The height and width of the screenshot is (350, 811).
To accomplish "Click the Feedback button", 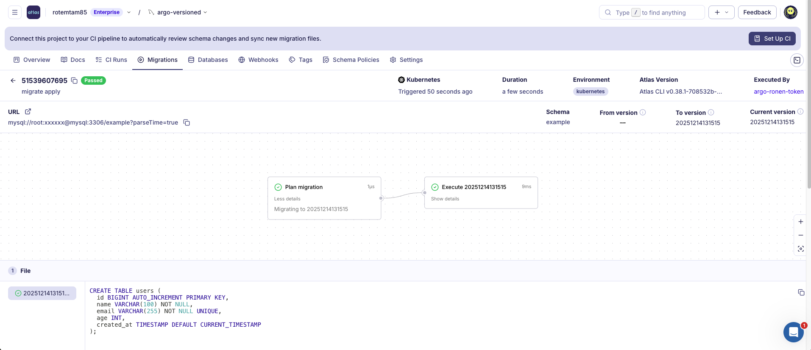I will coord(757,12).
